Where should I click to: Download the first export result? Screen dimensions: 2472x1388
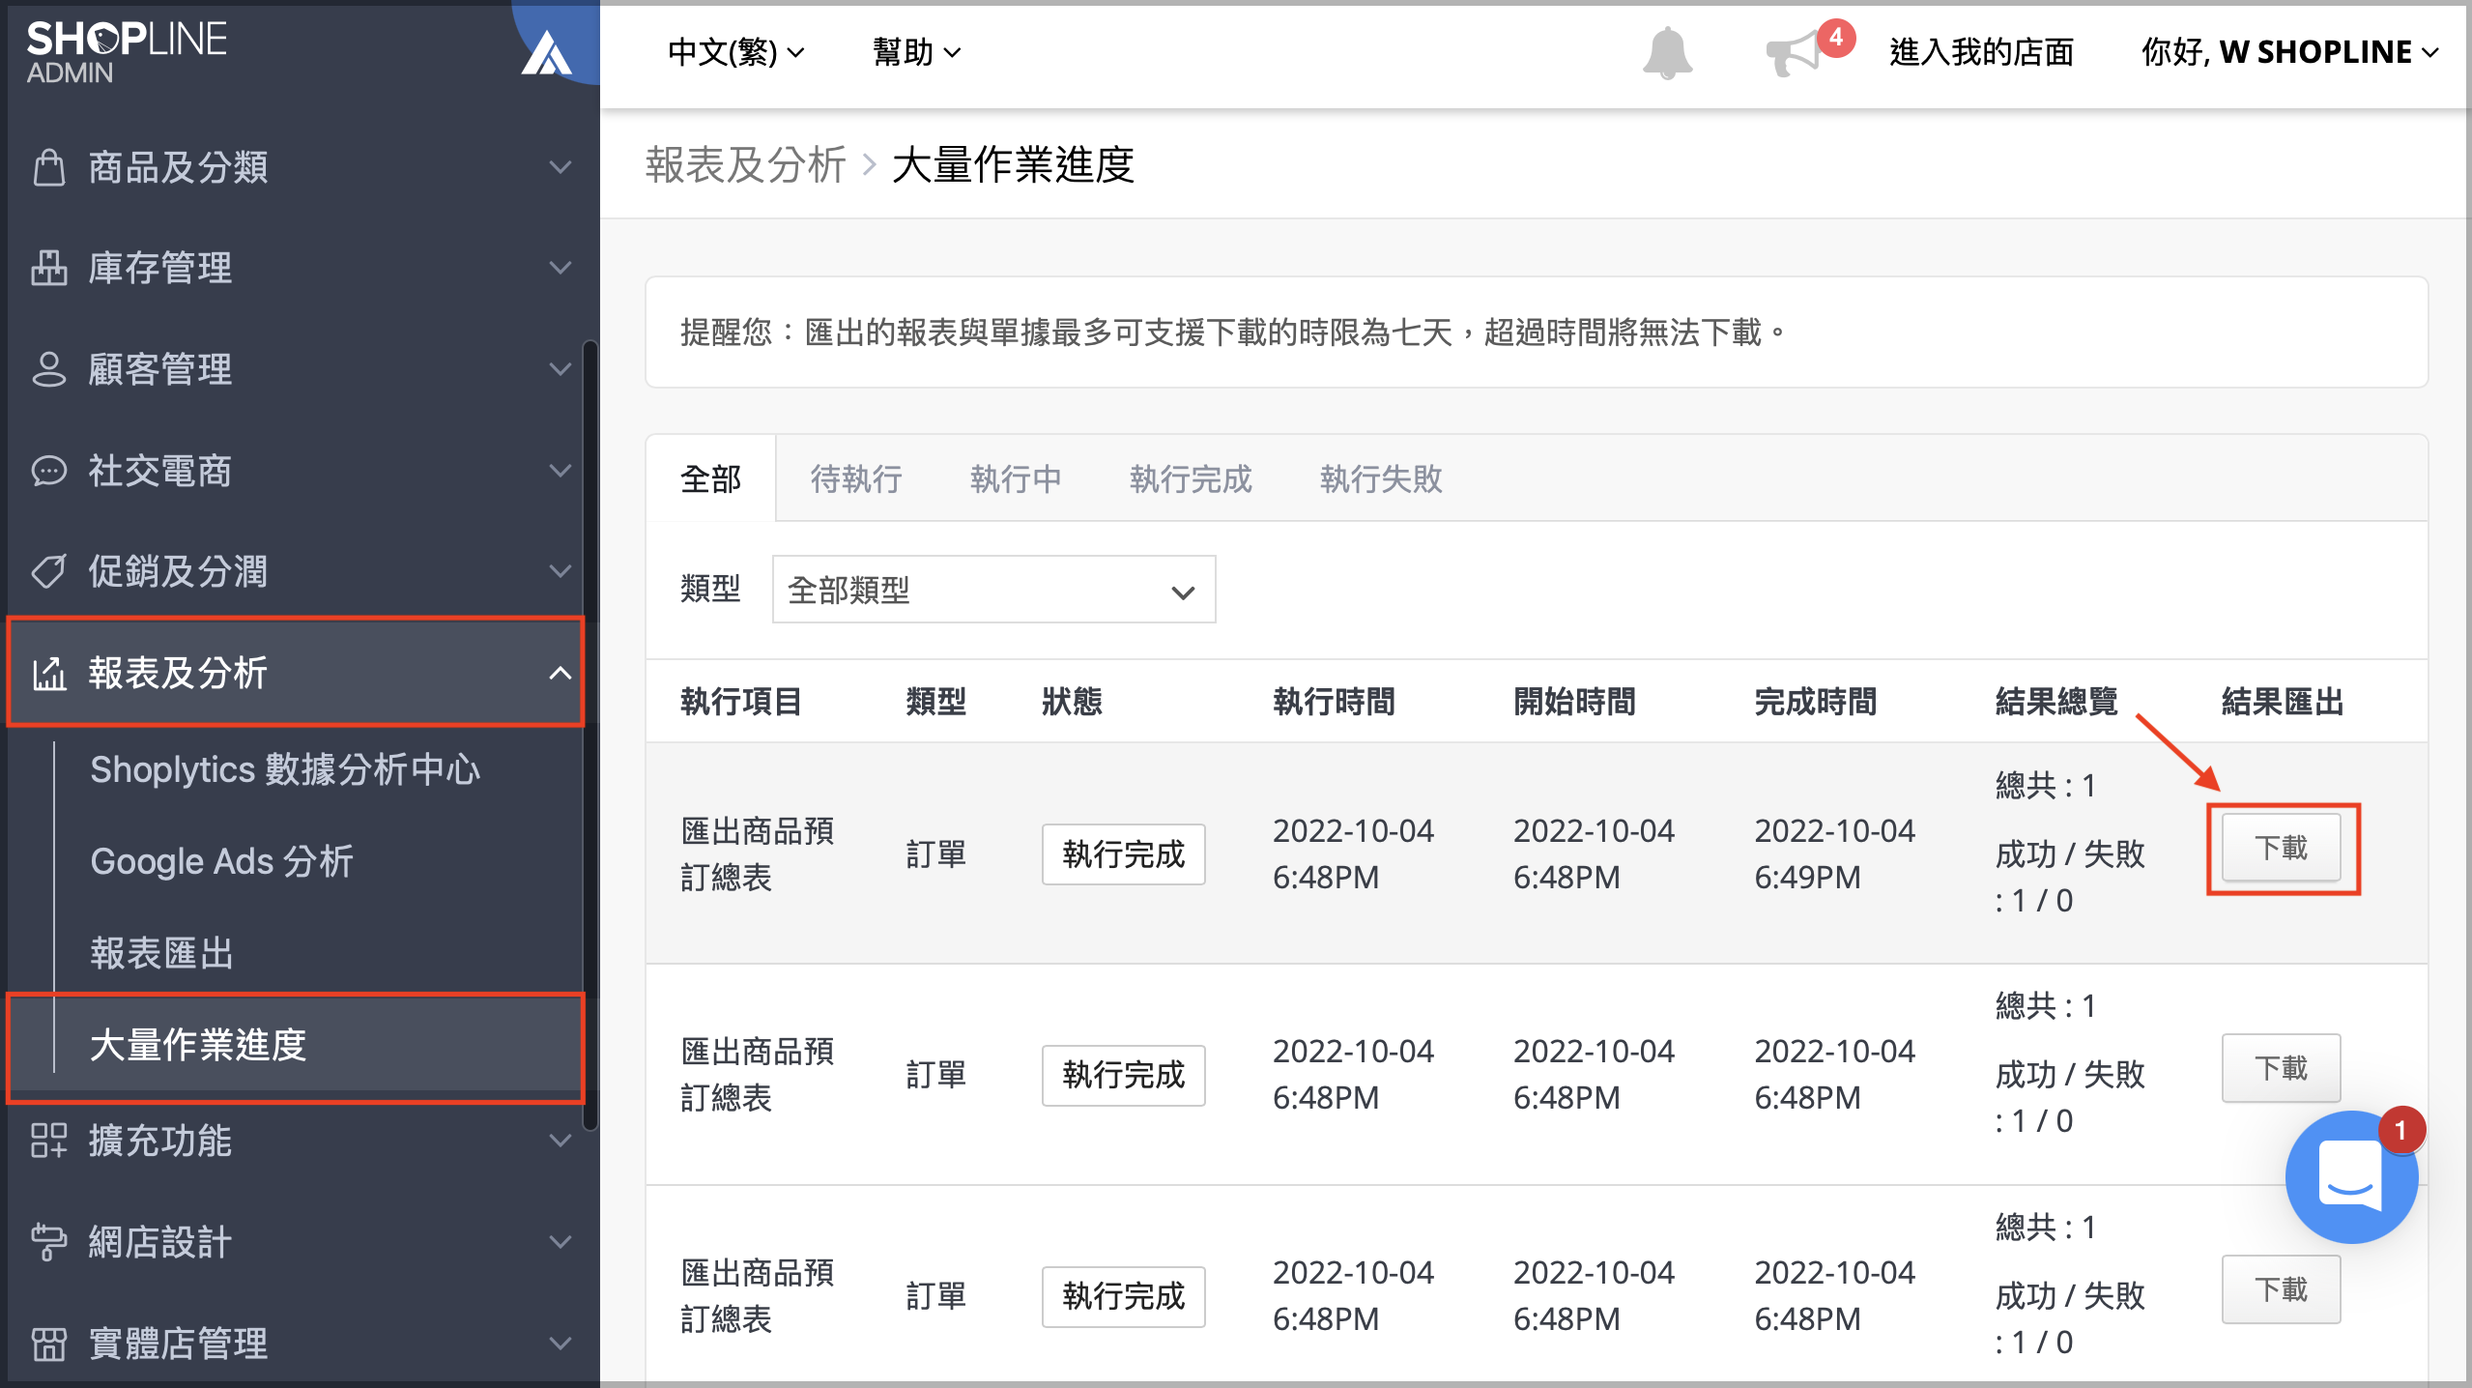click(2281, 848)
